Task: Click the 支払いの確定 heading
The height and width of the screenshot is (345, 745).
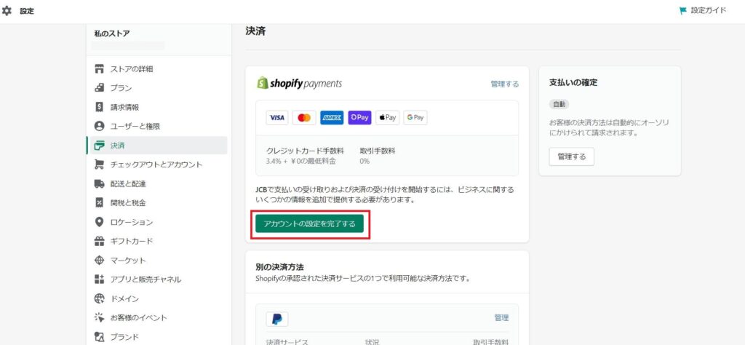Action: point(573,82)
